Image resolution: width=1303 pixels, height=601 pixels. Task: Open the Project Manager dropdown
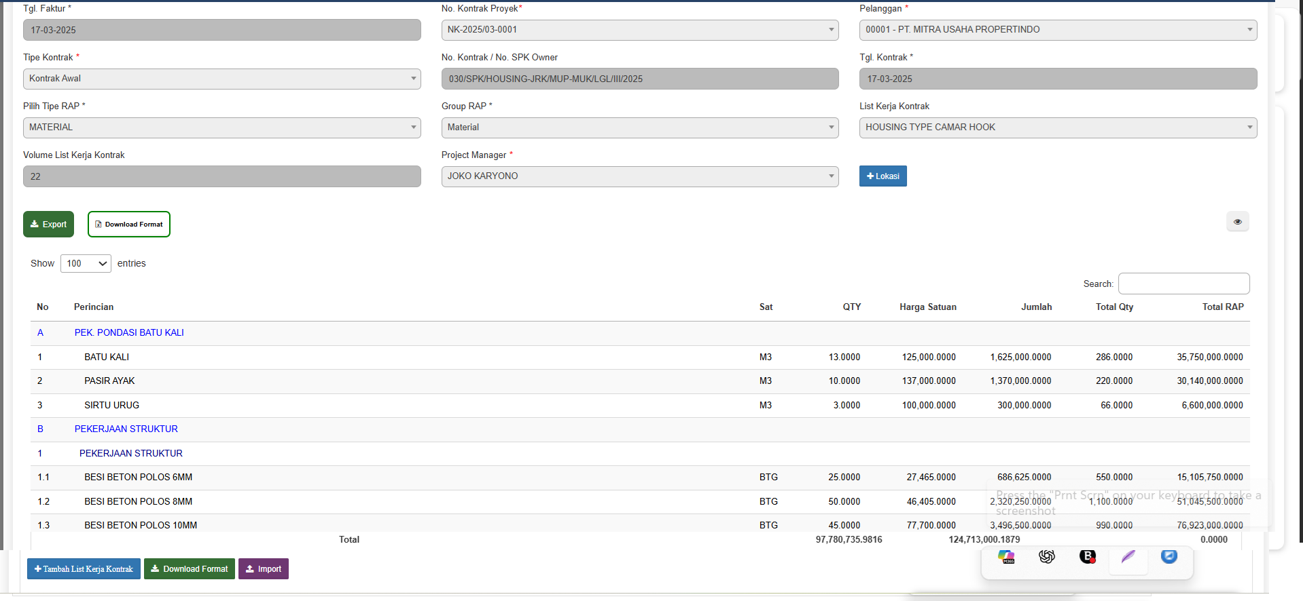(x=640, y=176)
